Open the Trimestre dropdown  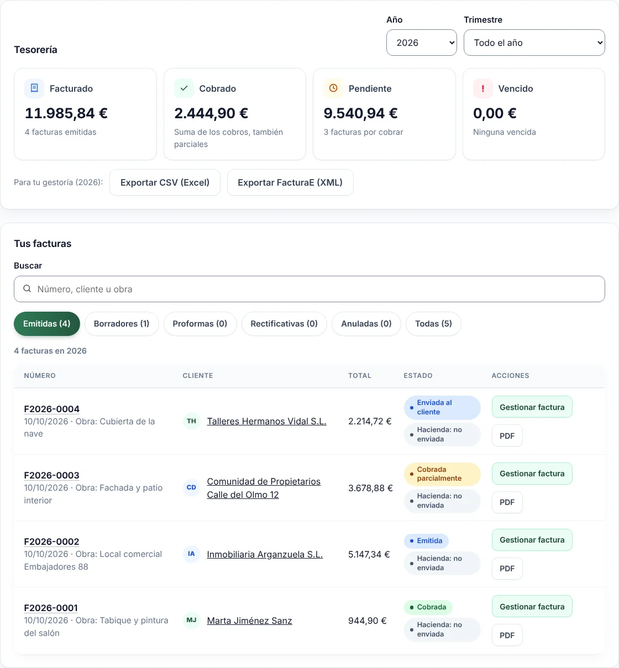coord(534,43)
